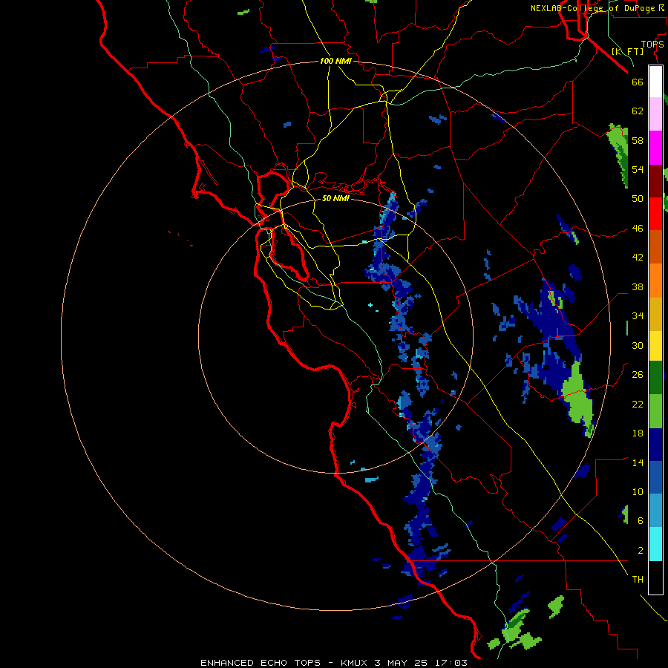The width and height of the screenshot is (668, 668).
Task: Click the KMUX station identifier in caption
Action: (354, 663)
